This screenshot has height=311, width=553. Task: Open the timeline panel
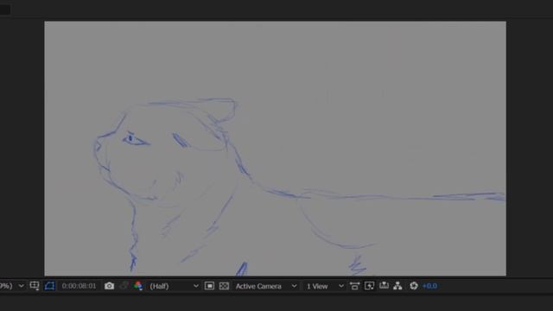point(384,286)
